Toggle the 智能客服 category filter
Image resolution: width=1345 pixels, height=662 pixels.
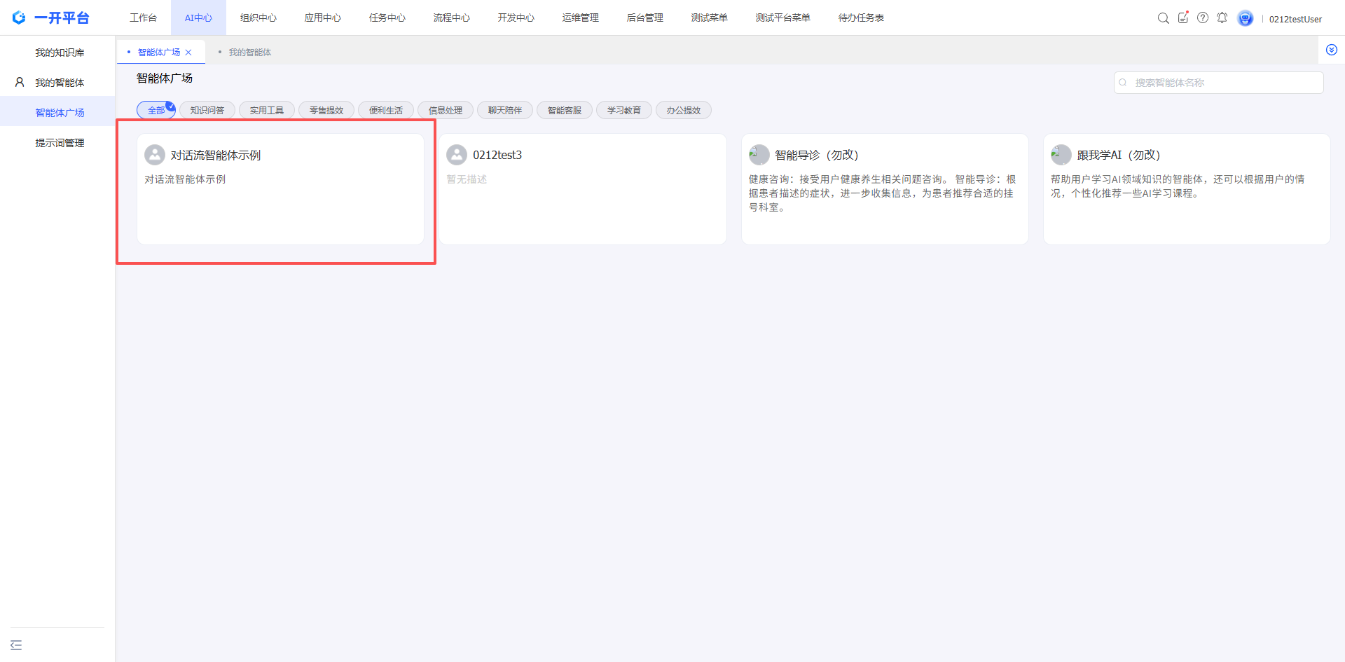pos(564,111)
